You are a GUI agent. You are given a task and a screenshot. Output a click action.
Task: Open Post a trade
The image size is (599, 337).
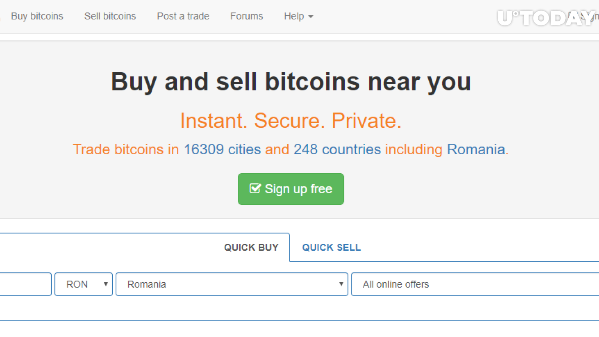[x=183, y=16]
